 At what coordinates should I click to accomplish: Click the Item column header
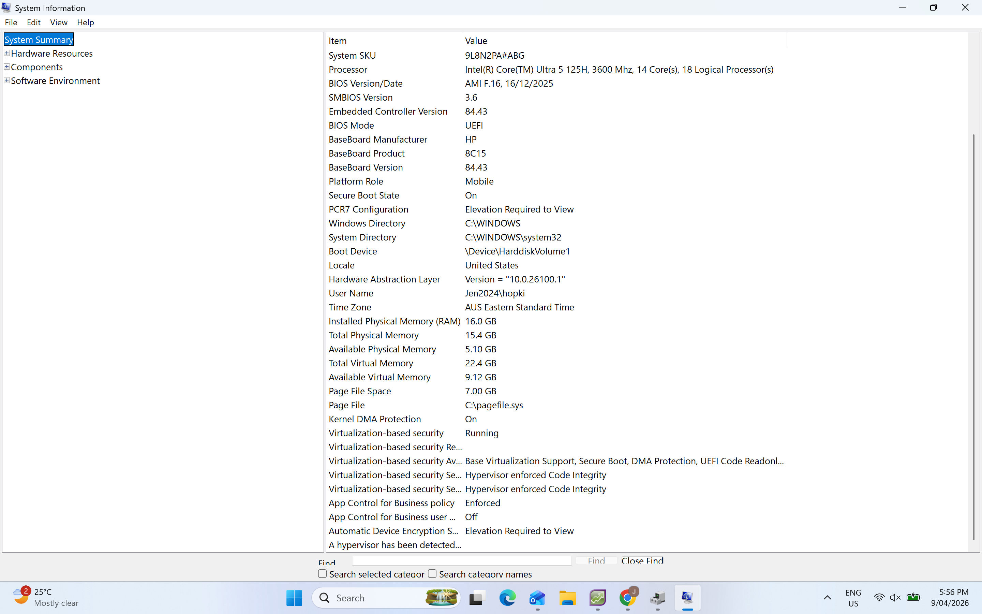[394, 41]
